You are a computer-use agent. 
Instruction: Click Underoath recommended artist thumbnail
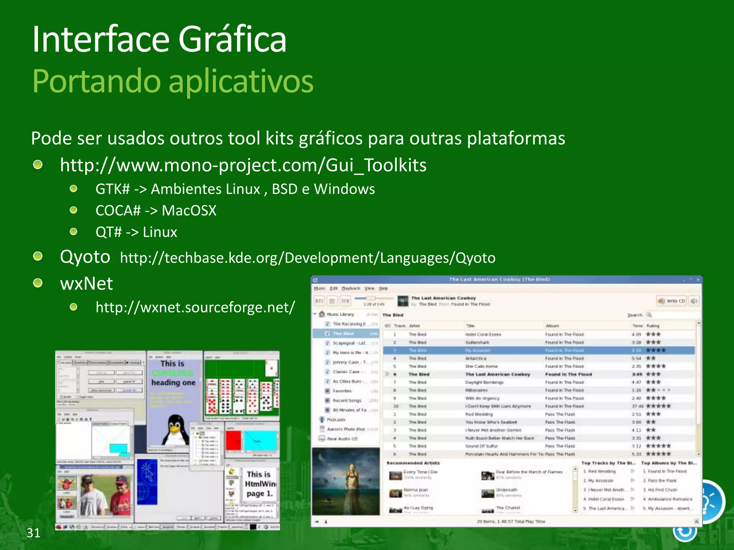(488, 493)
